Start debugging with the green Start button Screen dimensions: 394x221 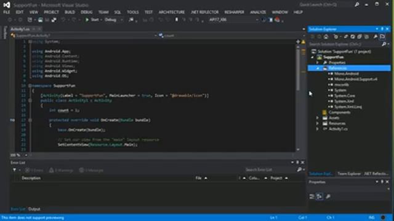(x=92, y=20)
